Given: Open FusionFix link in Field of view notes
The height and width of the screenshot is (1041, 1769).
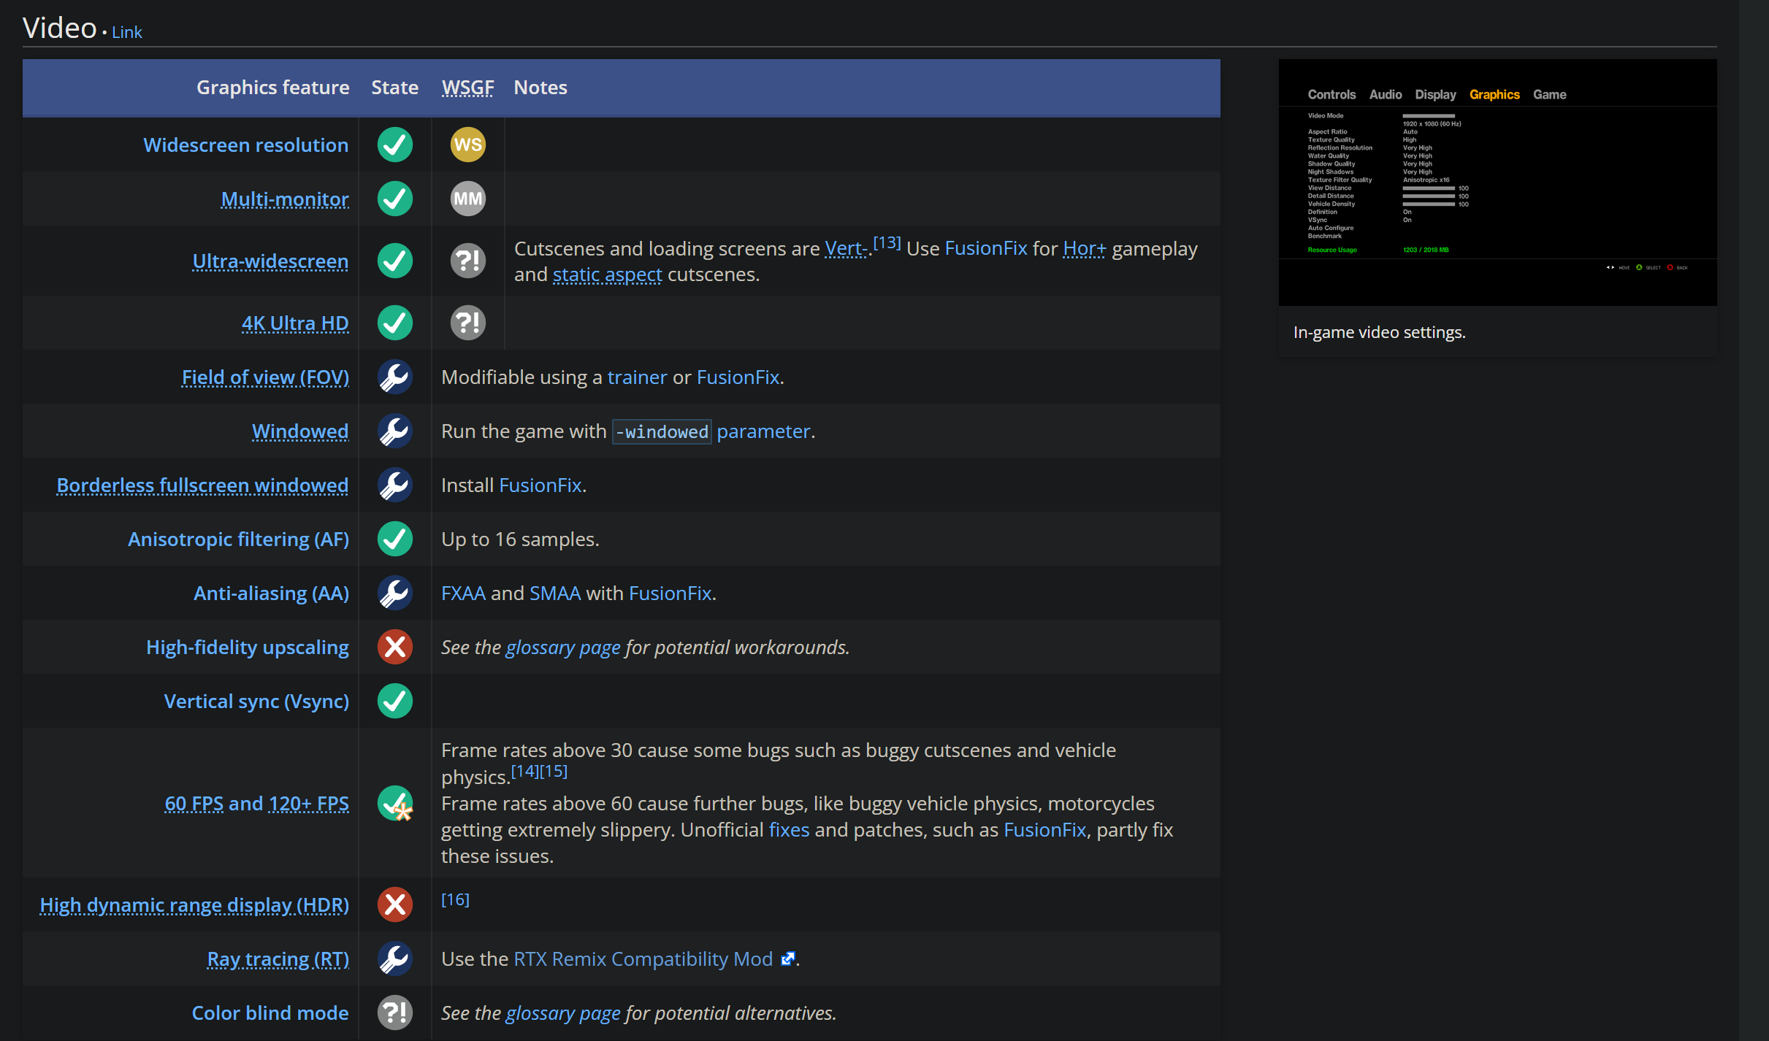Looking at the screenshot, I should pyautogui.click(x=738, y=377).
